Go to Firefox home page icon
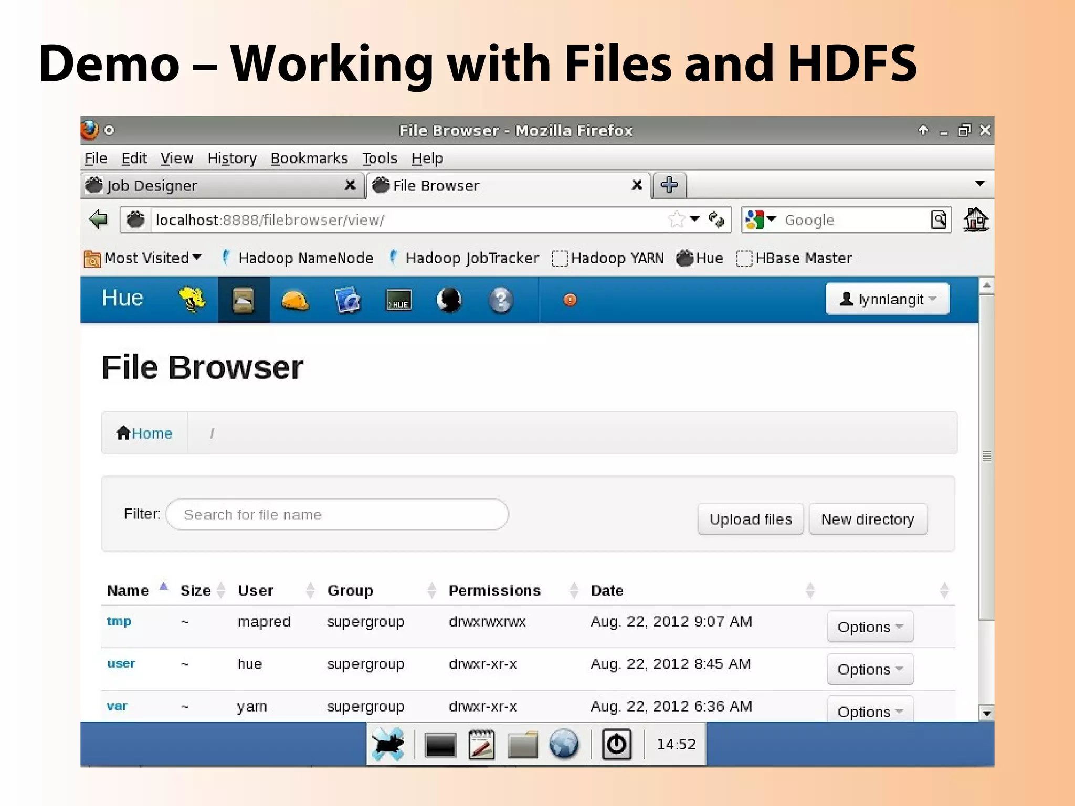 pyautogui.click(x=976, y=219)
